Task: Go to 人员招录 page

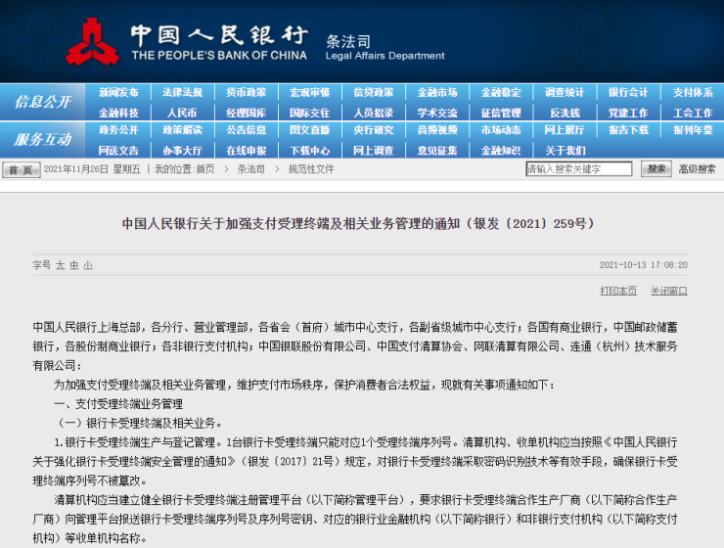Action: (374, 113)
